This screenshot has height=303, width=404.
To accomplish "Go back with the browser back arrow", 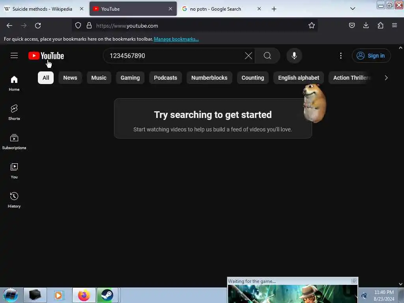I will (x=9, y=26).
